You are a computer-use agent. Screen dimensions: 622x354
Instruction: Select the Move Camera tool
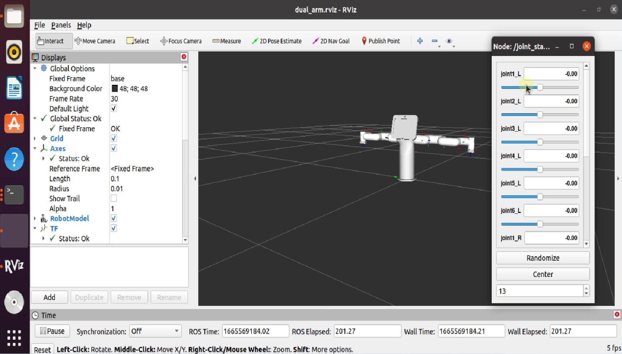tap(95, 41)
